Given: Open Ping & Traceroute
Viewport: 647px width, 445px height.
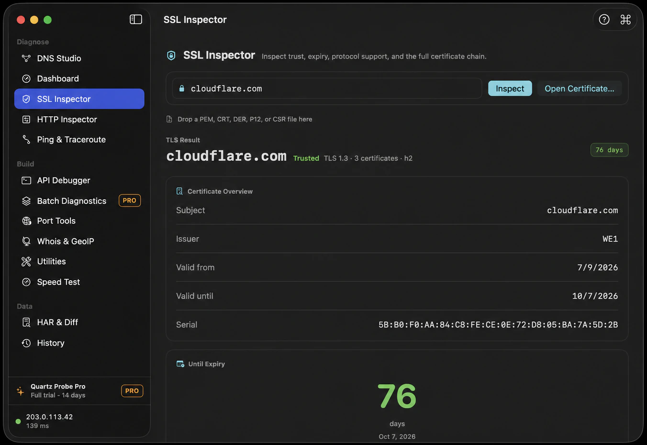Looking at the screenshot, I should pos(79,140).
